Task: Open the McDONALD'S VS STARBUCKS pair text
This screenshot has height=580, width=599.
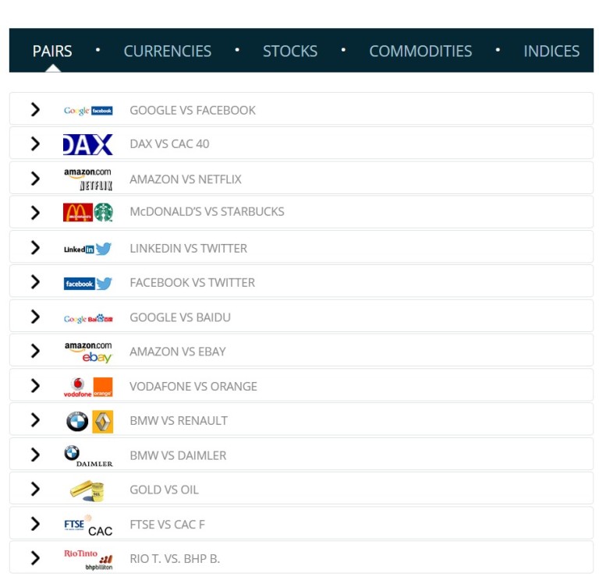Action: [x=207, y=211]
